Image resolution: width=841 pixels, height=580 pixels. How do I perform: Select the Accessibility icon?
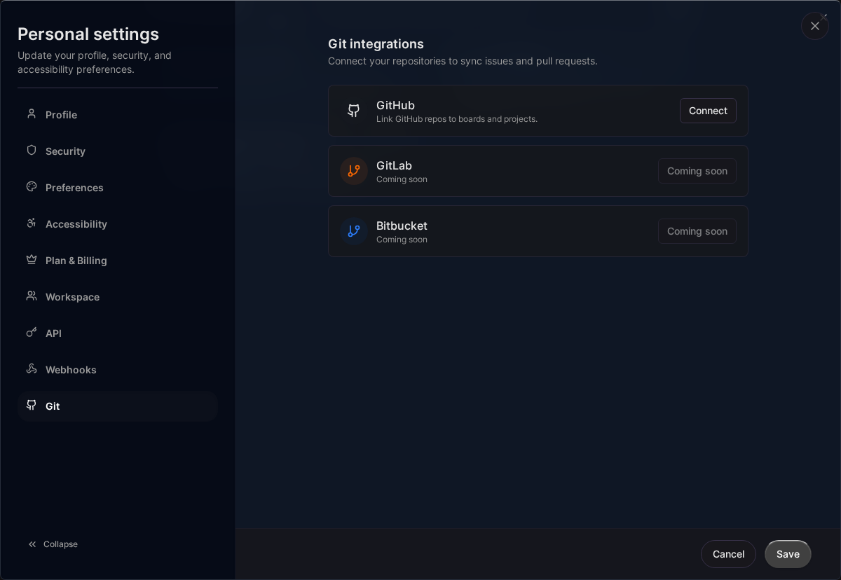(x=31, y=223)
